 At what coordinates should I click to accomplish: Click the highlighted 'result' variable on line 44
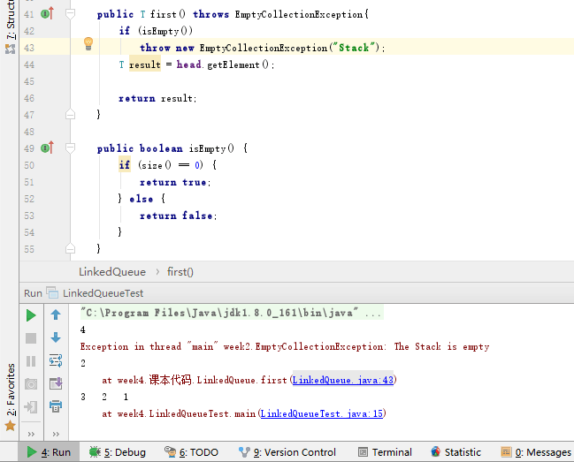145,64
